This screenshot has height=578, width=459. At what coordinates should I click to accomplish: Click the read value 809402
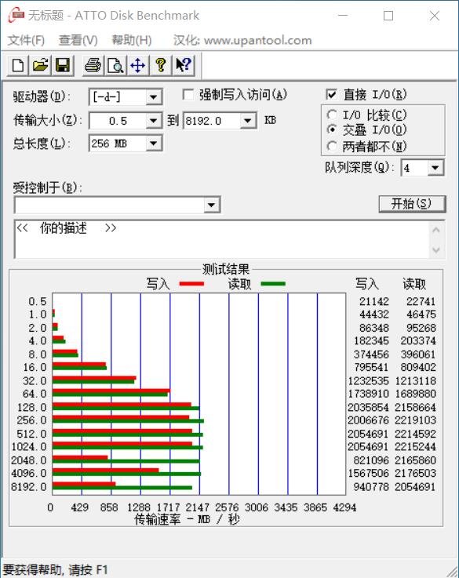418,367
